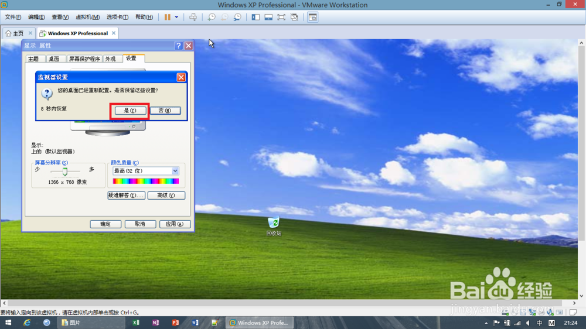Screen dimensions: 586x329
Task: Enter full screen mode via toolbar icon
Action: pos(281,17)
